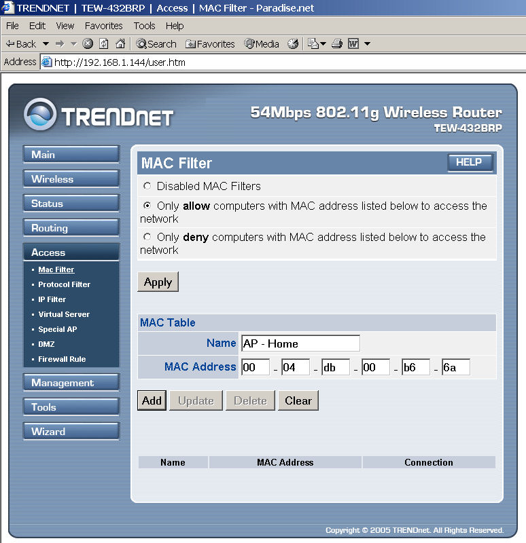Open the Routing sidebar section
Screen dimensions: 526x543
(x=71, y=228)
